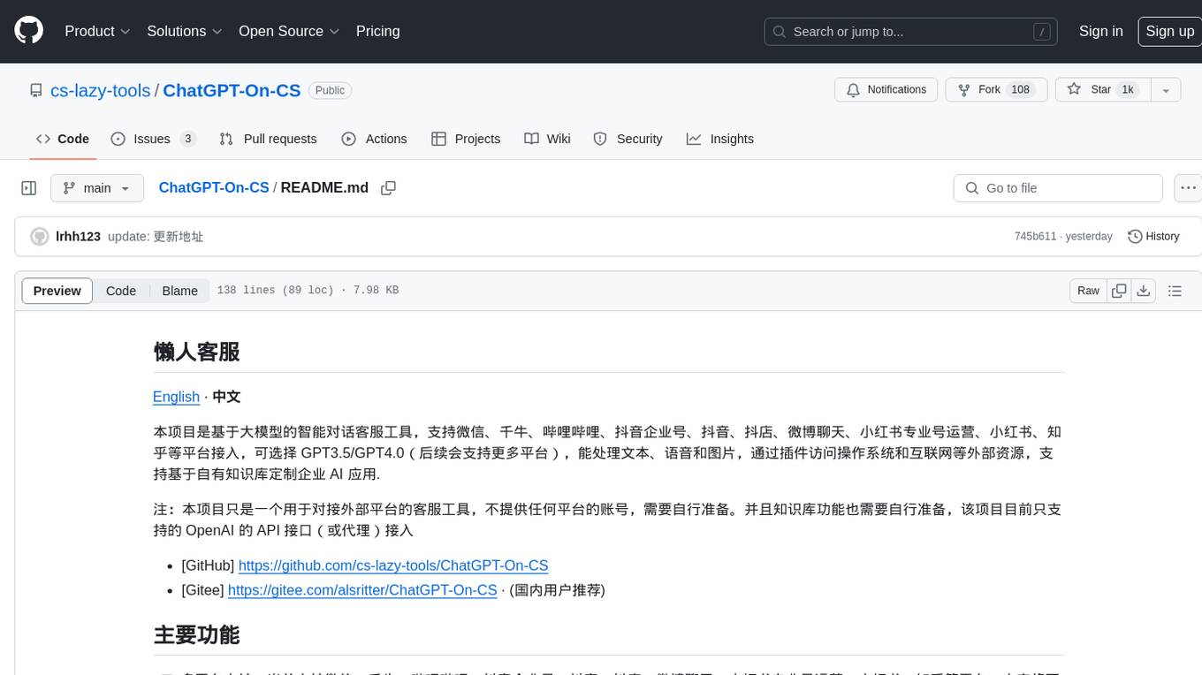Viewport: 1202px width, 675px height.
Task: Switch to the Pull requests tab
Action: [x=268, y=139]
